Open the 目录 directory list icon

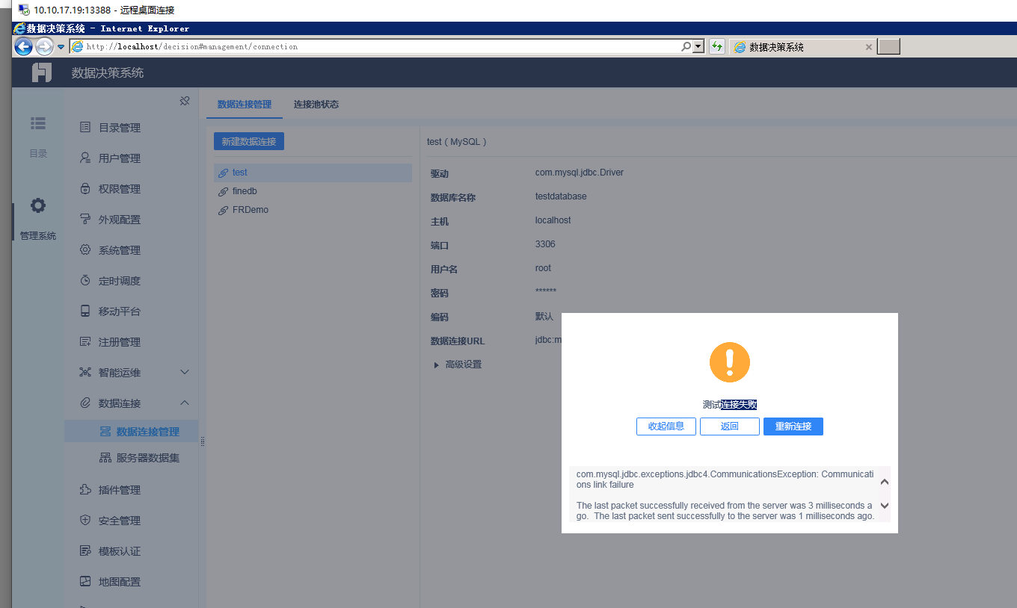point(38,122)
